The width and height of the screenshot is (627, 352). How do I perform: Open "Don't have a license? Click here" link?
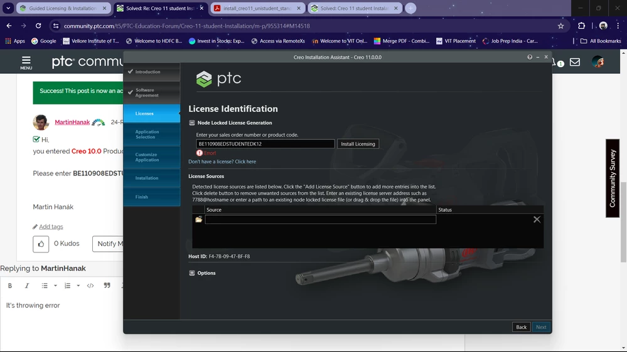coord(222,162)
